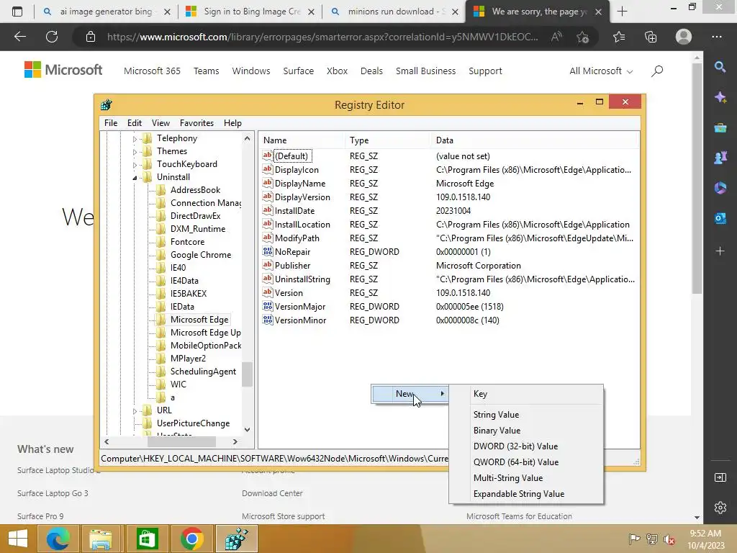
Task: Open the Games chess icon in sidebar
Action: [x=720, y=158]
